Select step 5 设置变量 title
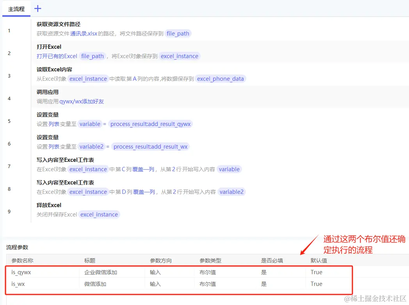 click(48, 115)
